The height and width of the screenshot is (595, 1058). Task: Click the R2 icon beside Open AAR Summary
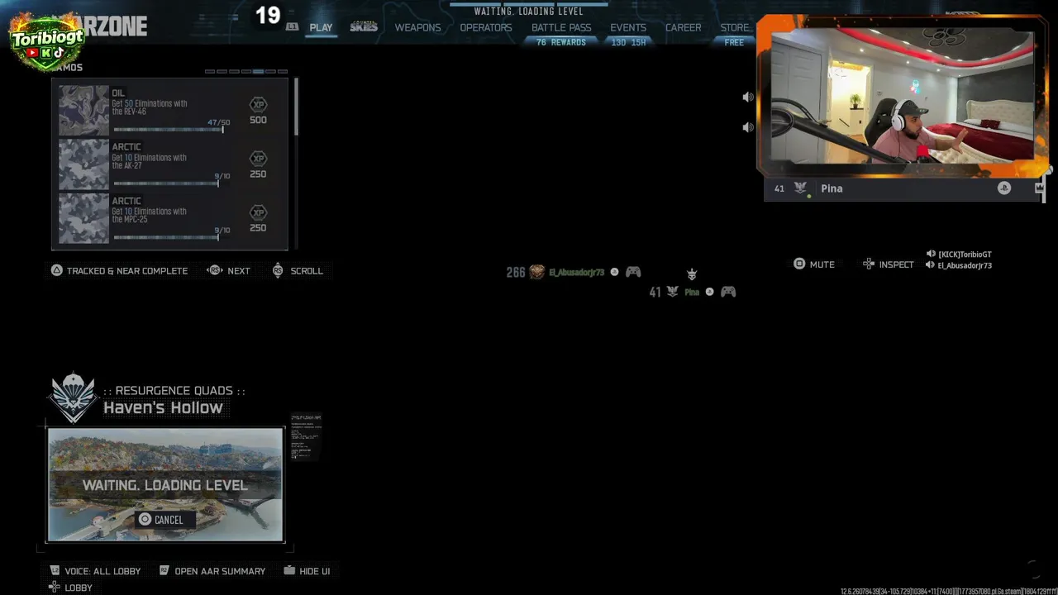[164, 571]
